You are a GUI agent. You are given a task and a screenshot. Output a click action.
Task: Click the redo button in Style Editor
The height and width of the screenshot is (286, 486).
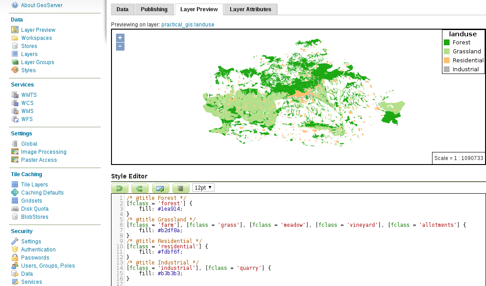[x=140, y=188]
